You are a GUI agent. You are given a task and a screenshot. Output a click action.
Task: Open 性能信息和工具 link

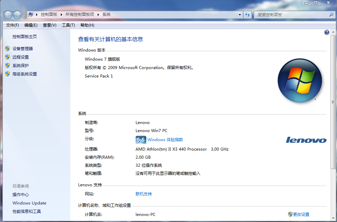click(27, 212)
